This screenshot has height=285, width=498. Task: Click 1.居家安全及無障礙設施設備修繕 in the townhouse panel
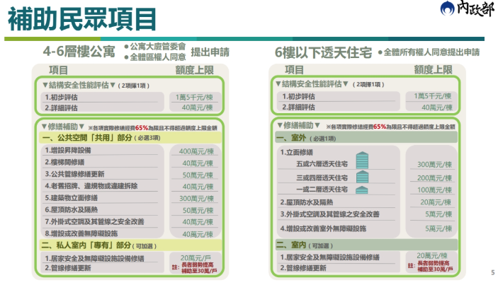coord(329,257)
